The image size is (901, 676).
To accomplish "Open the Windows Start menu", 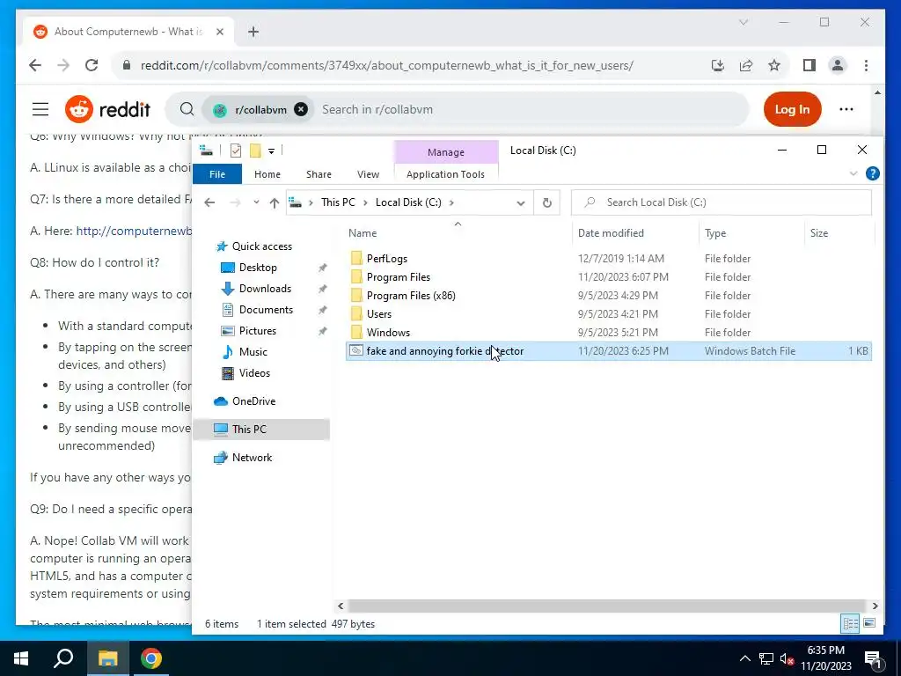I will tap(21, 658).
